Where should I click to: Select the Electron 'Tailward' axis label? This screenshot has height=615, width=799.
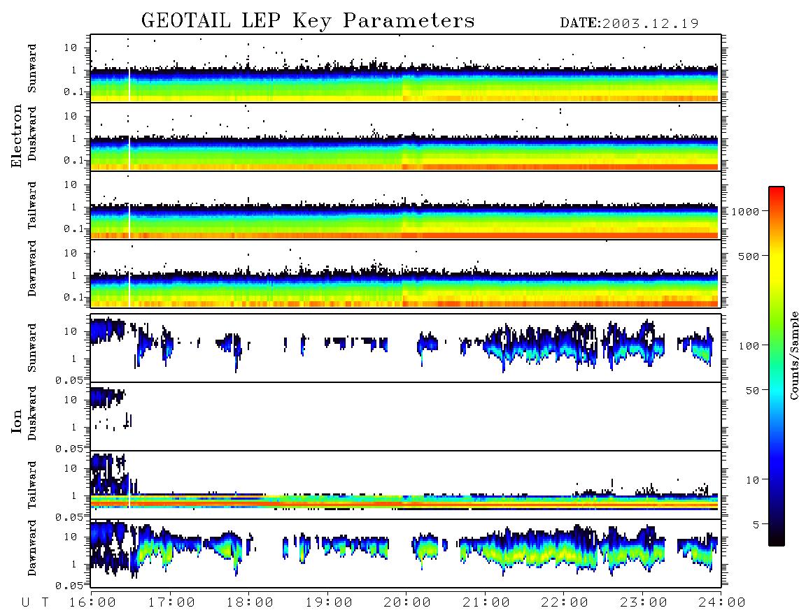click(x=32, y=205)
